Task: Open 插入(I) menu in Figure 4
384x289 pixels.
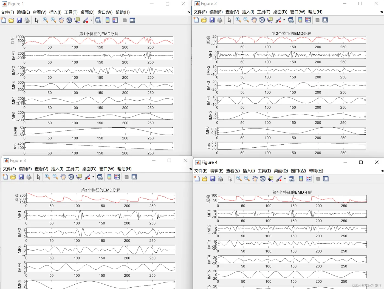Action: click(249, 171)
